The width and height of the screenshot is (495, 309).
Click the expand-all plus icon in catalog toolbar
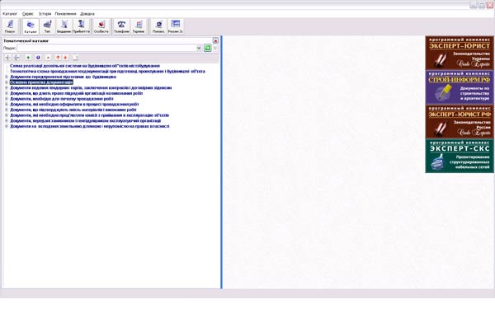coord(8,58)
